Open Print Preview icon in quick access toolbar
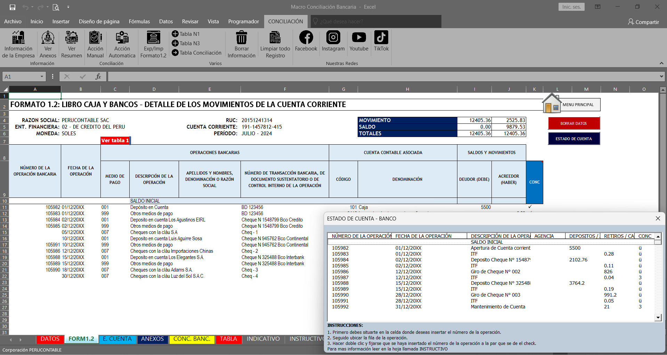This screenshot has height=355, width=667. 56,7
